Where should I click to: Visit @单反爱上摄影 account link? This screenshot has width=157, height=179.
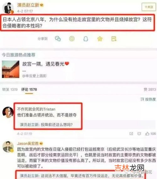(x=34, y=76)
